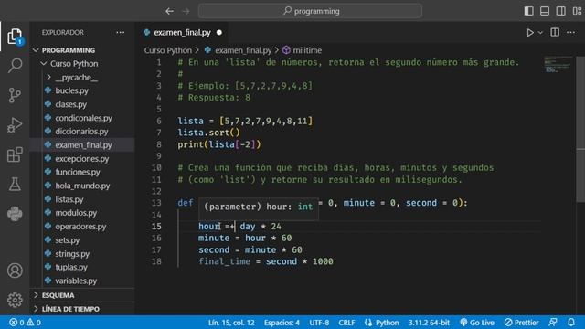Start Go Live server
The height and width of the screenshot is (329, 585).
(477, 323)
